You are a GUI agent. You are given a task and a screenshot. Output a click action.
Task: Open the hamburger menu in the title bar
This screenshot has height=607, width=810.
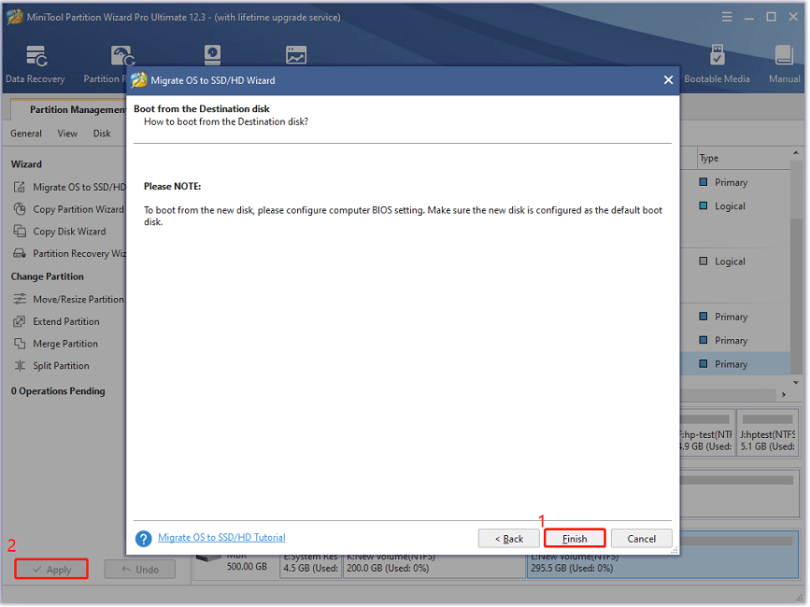726,17
